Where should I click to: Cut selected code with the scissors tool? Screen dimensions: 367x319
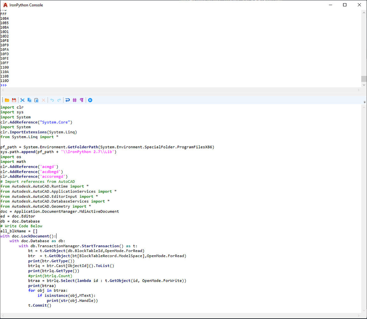point(22,100)
